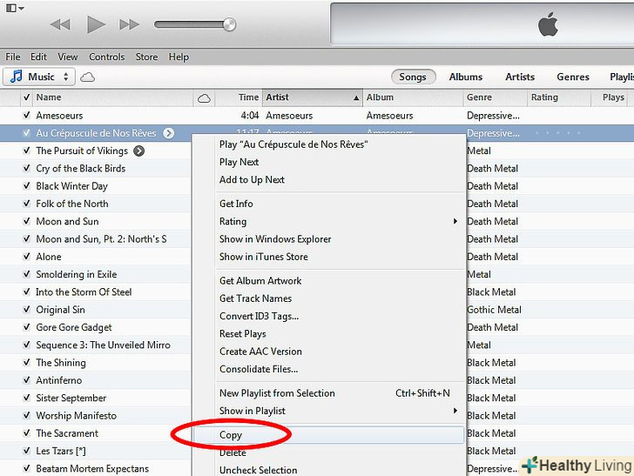Click the arrow icon next to Au Crépuscule de Nos Rêves
This screenshot has height=476, width=634.
click(x=169, y=133)
